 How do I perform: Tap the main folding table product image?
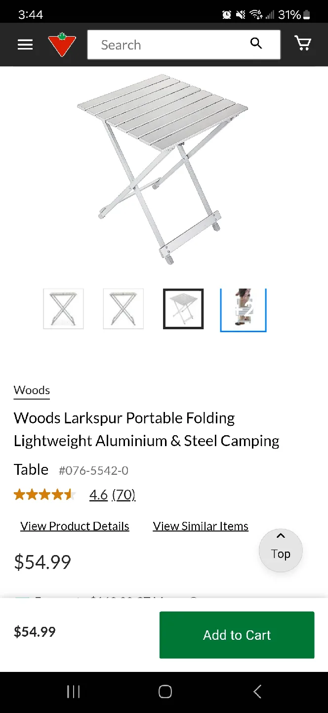[163, 169]
